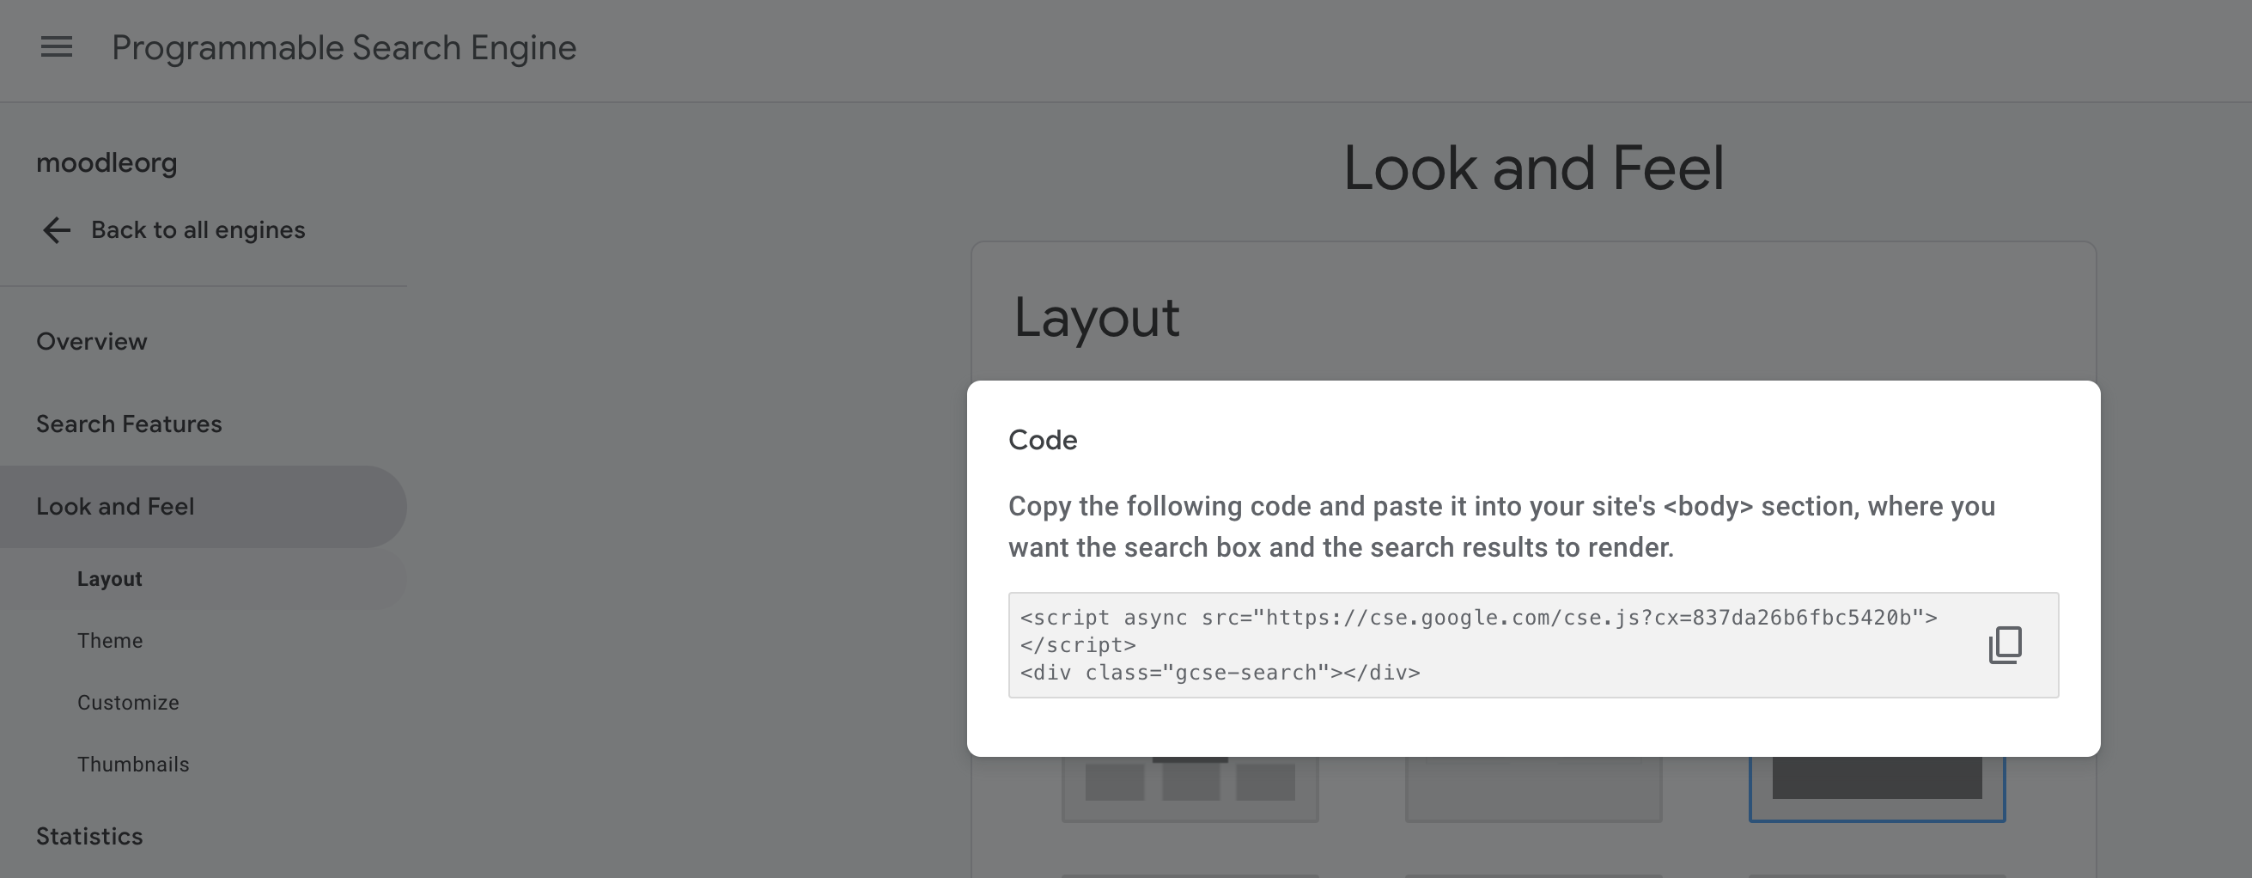Click the moodleorg engine name
2252x878 pixels.
[107, 162]
